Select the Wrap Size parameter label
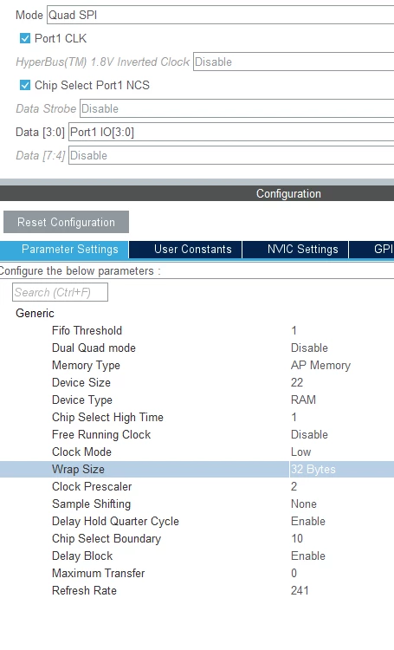 [x=78, y=469]
